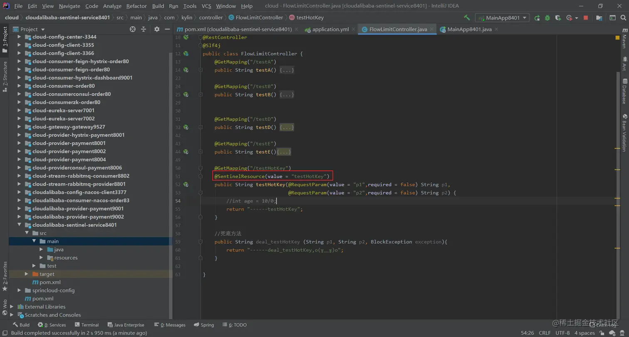Open Project panel gear settings

[x=157, y=29]
